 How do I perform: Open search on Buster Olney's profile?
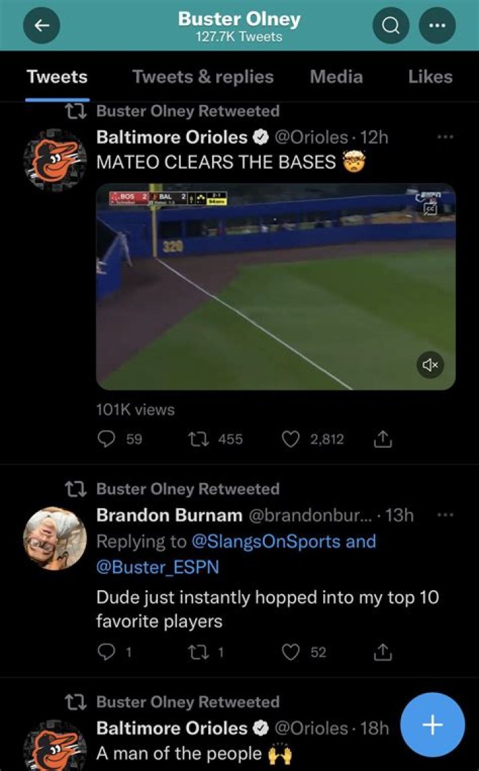click(392, 25)
